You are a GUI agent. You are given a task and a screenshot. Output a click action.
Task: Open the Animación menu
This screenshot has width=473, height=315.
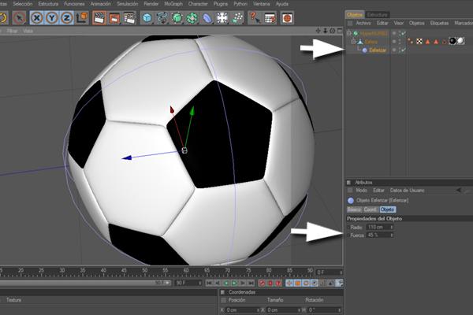[x=101, y=4]
